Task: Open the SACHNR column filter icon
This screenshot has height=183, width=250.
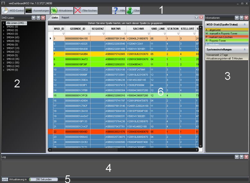Action: point(149,34)
